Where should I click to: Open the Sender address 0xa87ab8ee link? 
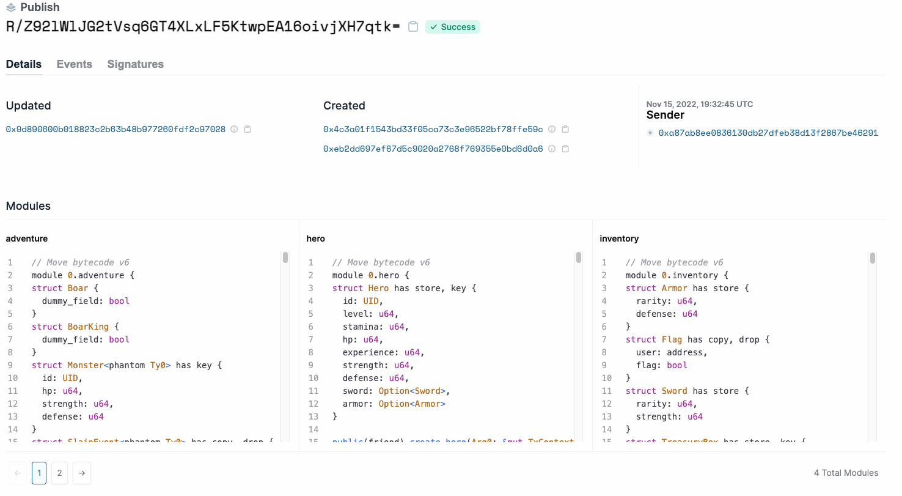(768, 133)
